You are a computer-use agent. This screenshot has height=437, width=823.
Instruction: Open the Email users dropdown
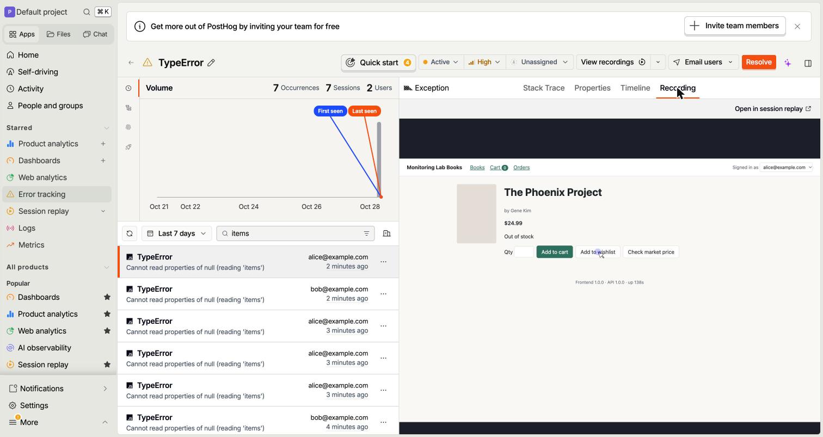pyautogui.click(x=703, y=62)
